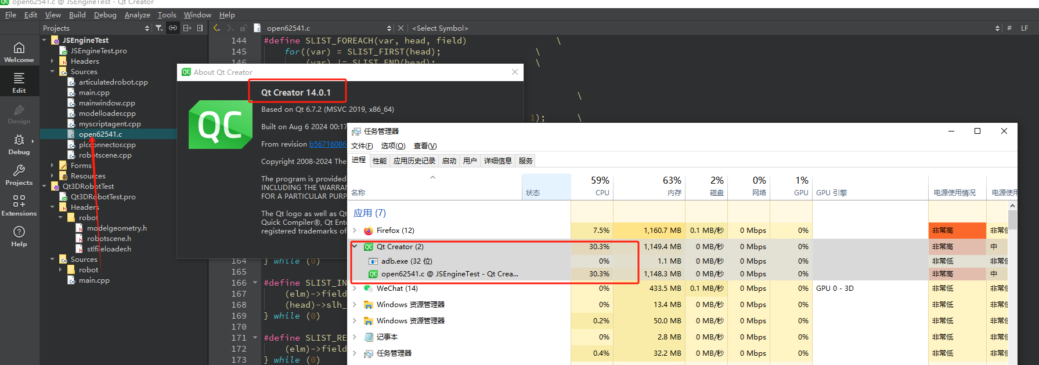The image size is (1039, 365).
Task: Click the Qt Creator icon in About title bar
Action: click(186, 72)
